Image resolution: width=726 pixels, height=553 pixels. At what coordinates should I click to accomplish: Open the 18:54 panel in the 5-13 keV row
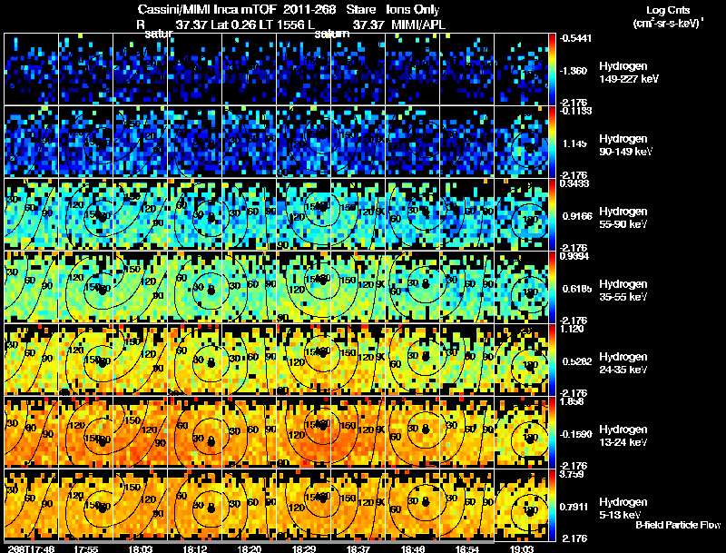point(466,505)
